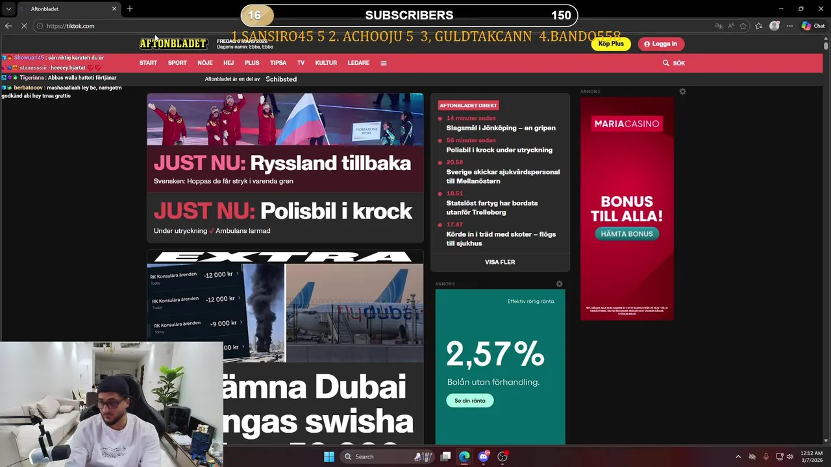This screenshot has height=467, width=831.
Task: Click the Aftonbladet logo
Action: 173,43
